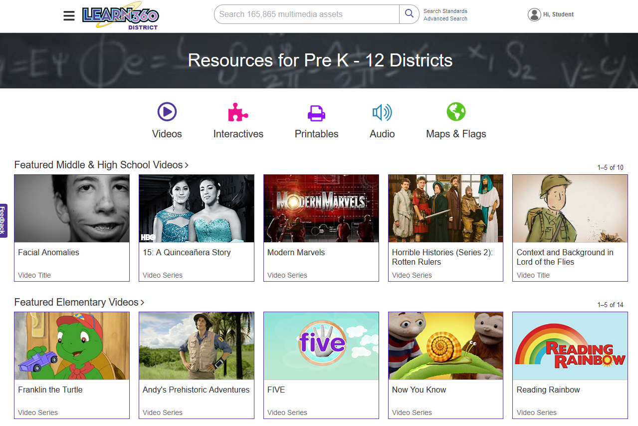Open the Now You Know thumbnail
638x426 pixels.
pyautogui.click(x=446, y=346)
